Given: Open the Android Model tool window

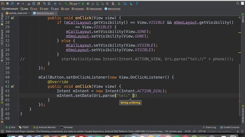Looking at the screenshot, I should (x=243, y=114).
